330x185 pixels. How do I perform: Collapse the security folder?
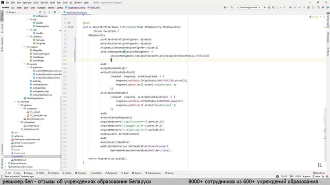click(x=24, y=64)
